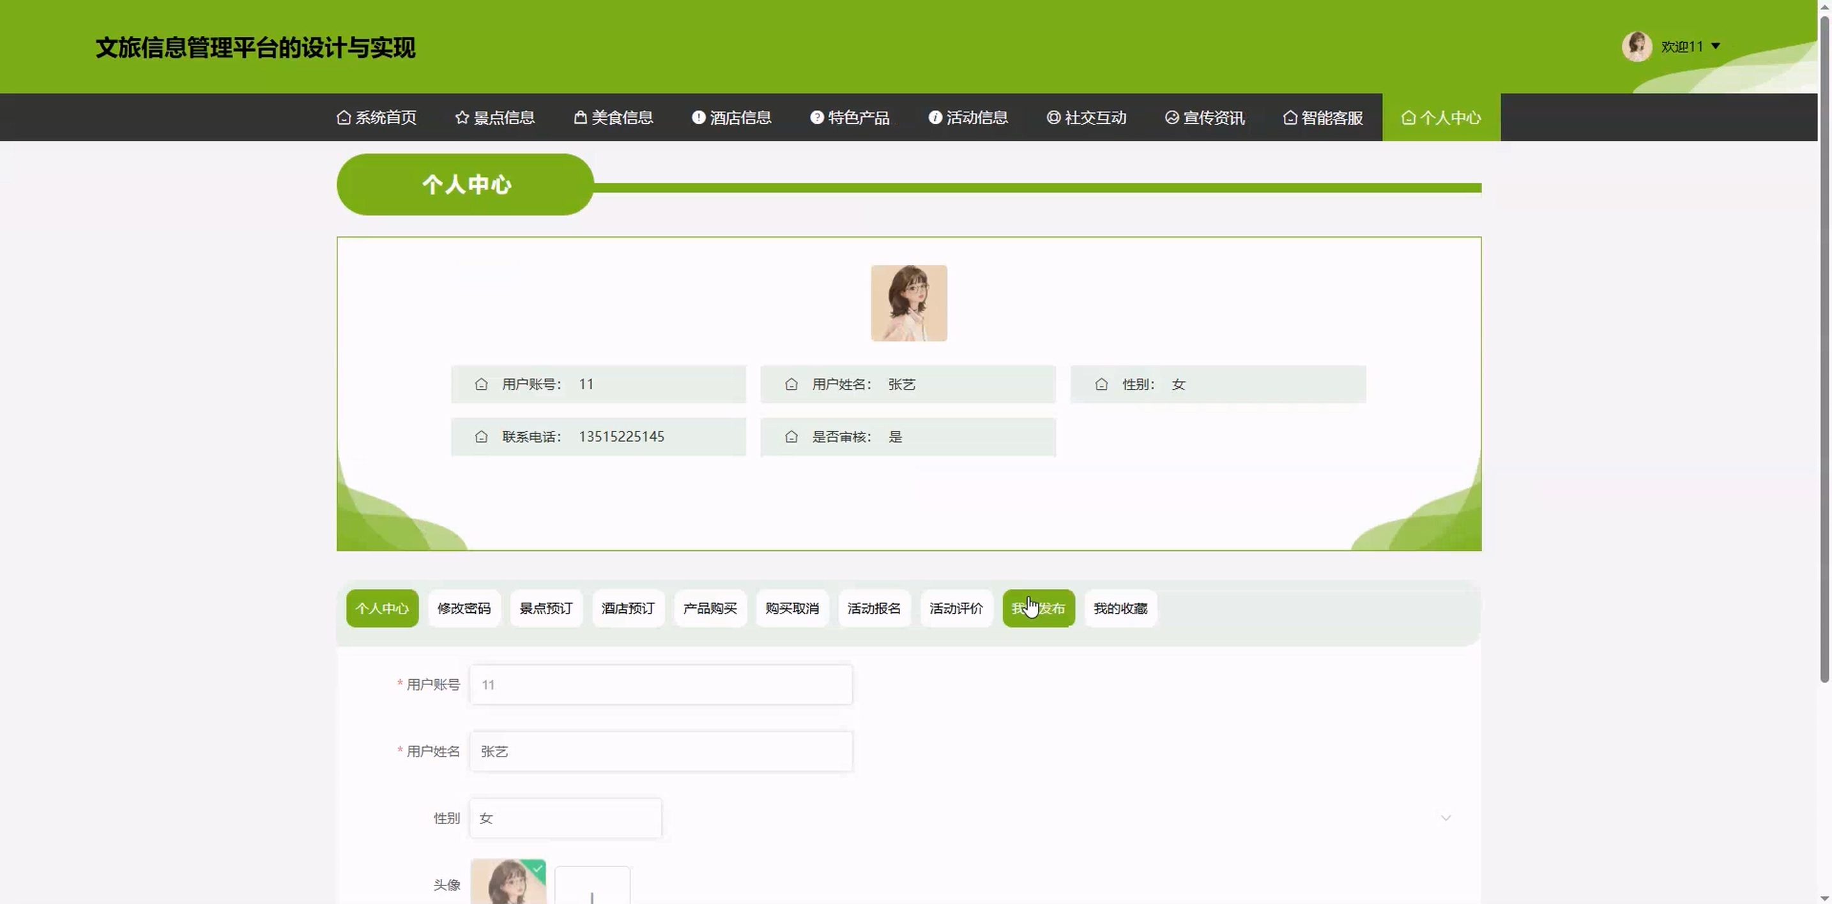This screenshot has width=1832, height=904.
Task: Click the star icon beside 景点信息
Action: (462, 117)
